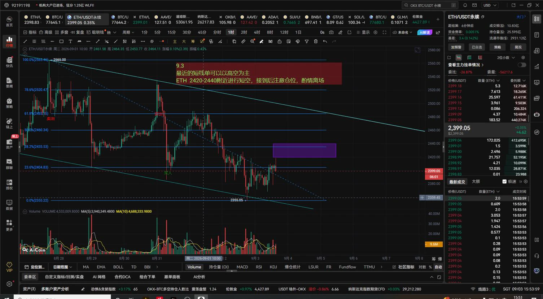Switch to the 1分 timeframe
Viewport: 543px width, 299px height.
click(x=144, y=32)
